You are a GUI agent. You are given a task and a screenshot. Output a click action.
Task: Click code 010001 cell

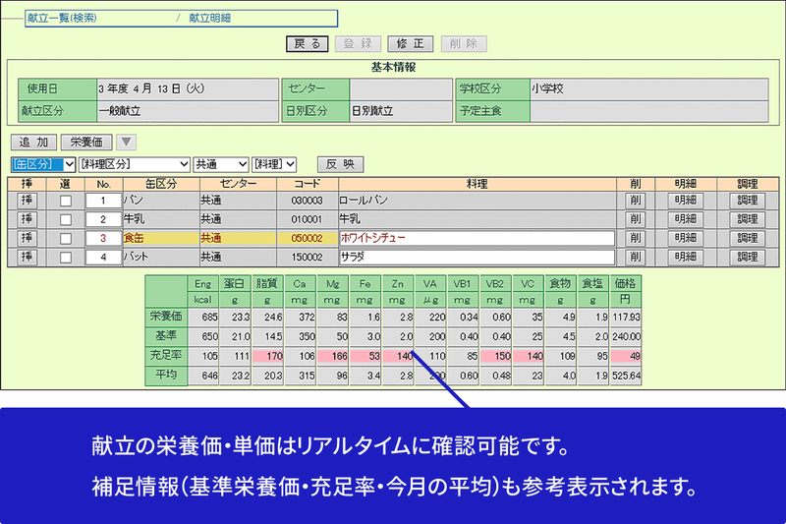[x=307, y=219]
